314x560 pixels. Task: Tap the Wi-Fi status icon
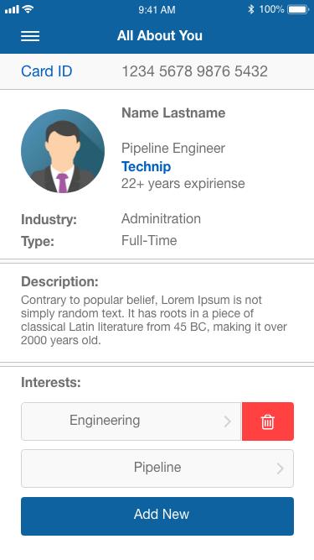tap(28, 9)
